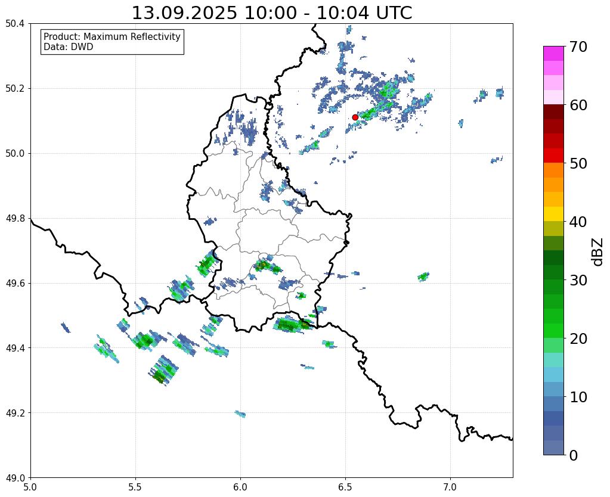Click the colorbar tick label 70
The width and height of the screenshot is (610, 497).
tap(578, 46)
